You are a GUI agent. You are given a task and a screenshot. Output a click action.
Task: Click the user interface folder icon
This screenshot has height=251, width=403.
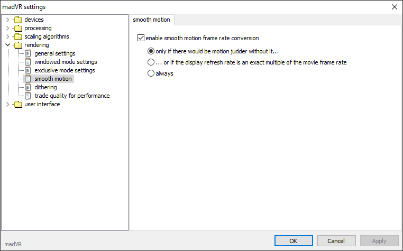[19, 104]
